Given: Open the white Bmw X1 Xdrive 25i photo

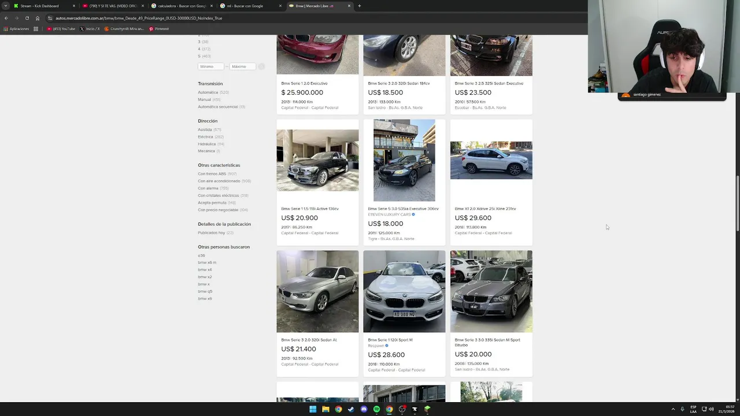Looking at the screenshot, I should tap(491, 160).
